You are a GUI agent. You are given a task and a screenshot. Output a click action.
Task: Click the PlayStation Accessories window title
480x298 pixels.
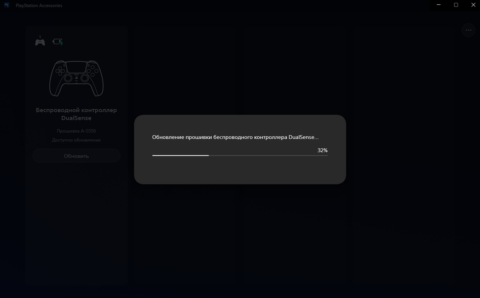[39, 5]
